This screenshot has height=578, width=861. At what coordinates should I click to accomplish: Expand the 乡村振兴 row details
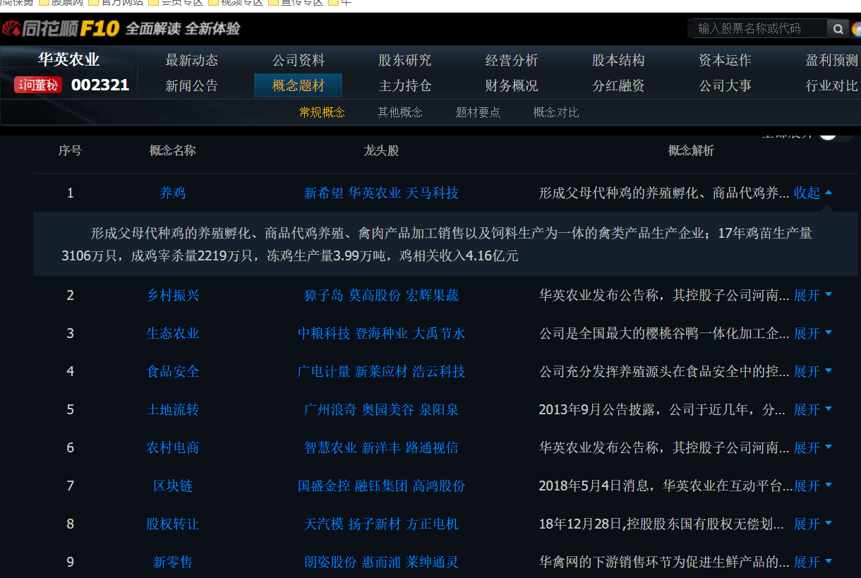tap(814, 295)
